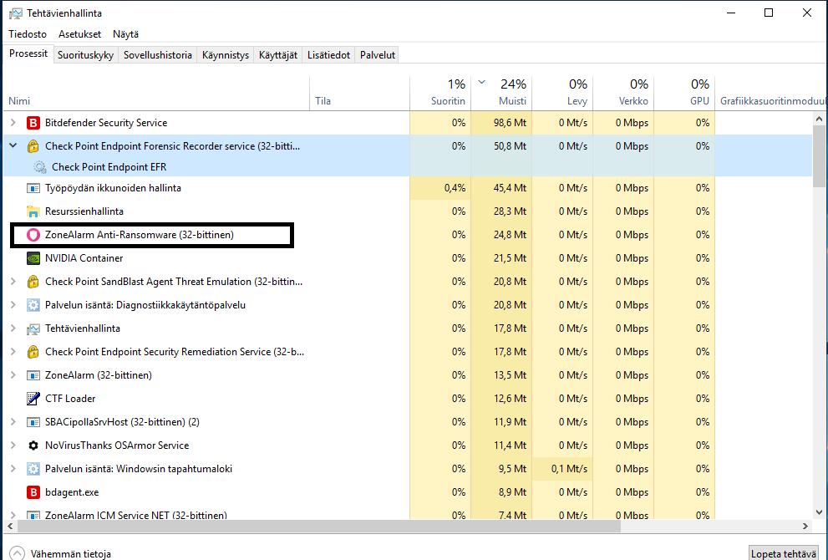Click the Windowsin tapahtumaloki gear icon
This screenshot has height=560, width=828.
click(x=33, y=469)
